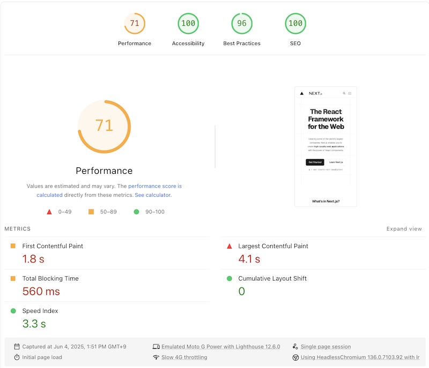Click the red triangle beside Largest Contentful Paint
The width and height of the screenshot is (429, 368).
click(x=230, y=246)
